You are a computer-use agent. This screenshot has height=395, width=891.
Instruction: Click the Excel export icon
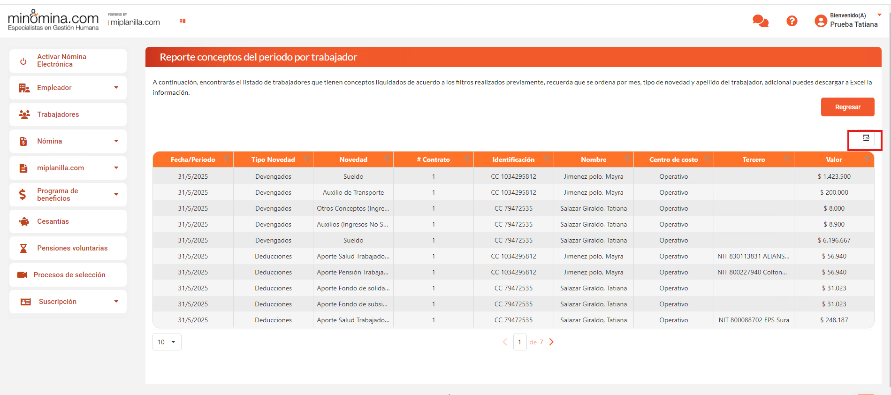(x=866, y=138)
